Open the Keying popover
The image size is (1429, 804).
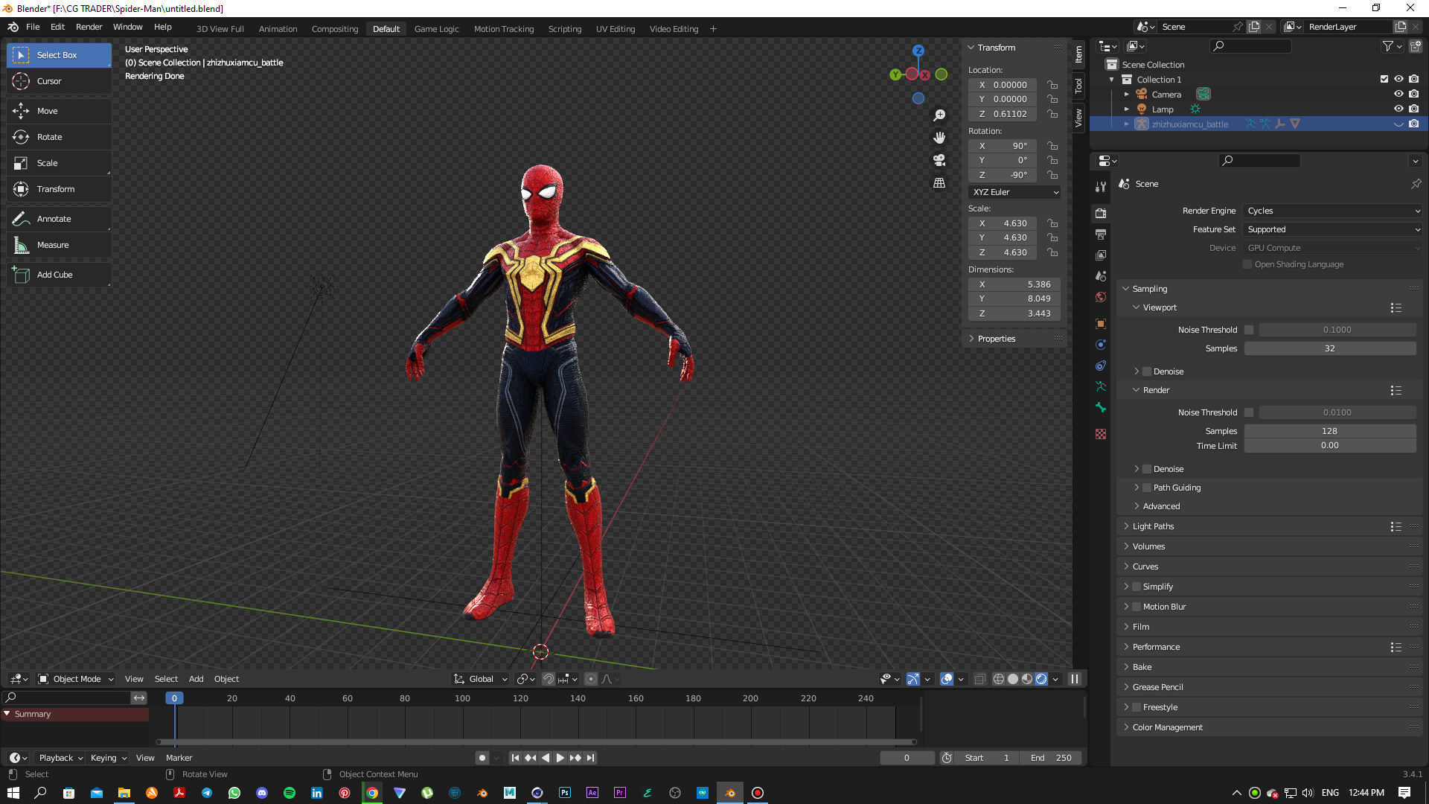[x=108, y=758]
